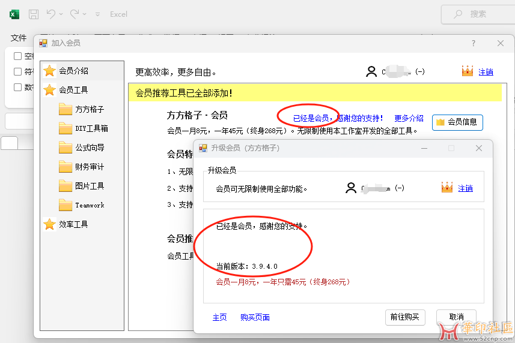Open the 图片工具 folder
515x343 pixels.
coord(89,186)
